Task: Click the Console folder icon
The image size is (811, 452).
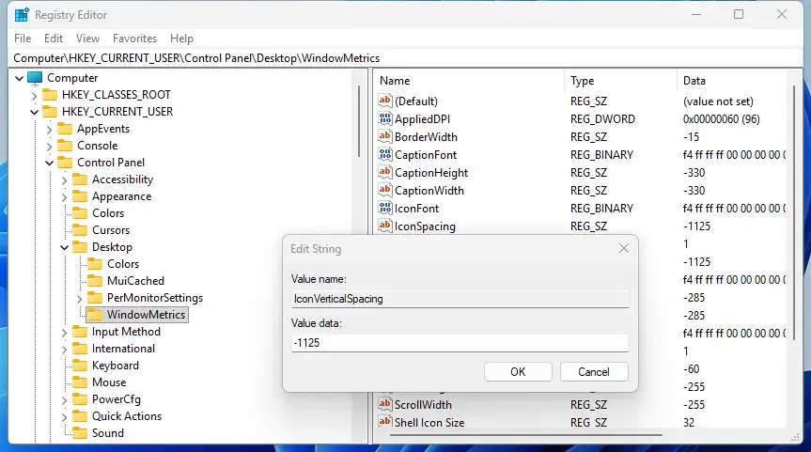Action: tap(65, 146)
